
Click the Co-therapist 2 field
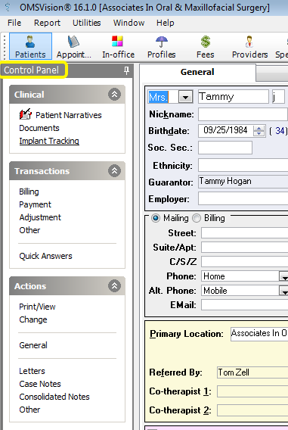pyautogui.click(x=252, y=410)
